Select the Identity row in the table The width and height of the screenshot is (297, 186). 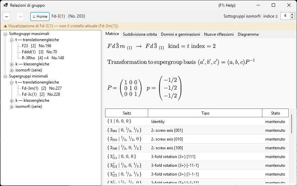(197, 122)
